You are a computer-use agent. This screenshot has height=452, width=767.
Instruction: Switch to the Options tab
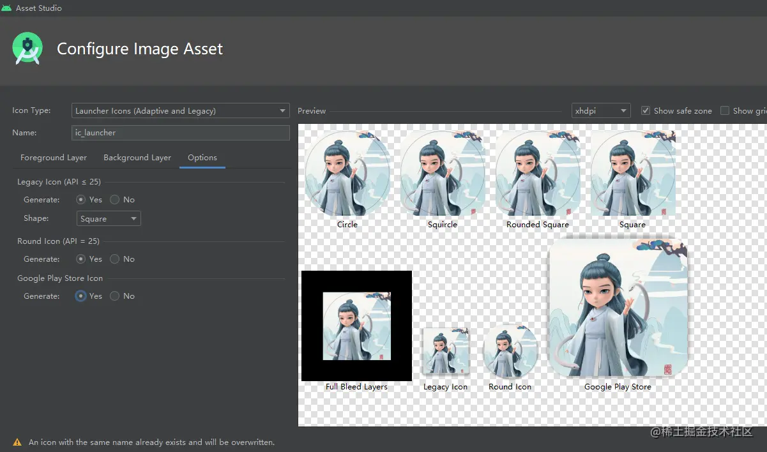[x=202, y=158]
